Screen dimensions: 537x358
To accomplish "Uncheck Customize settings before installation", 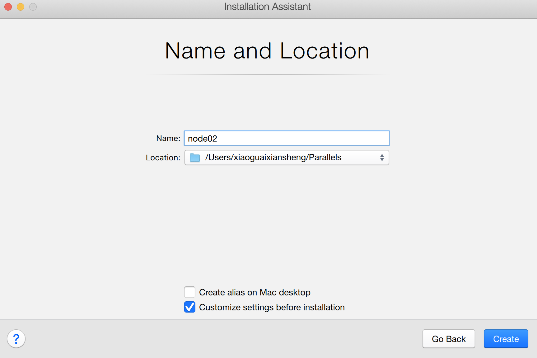I will pyautogui.click(x=190, y=307).
